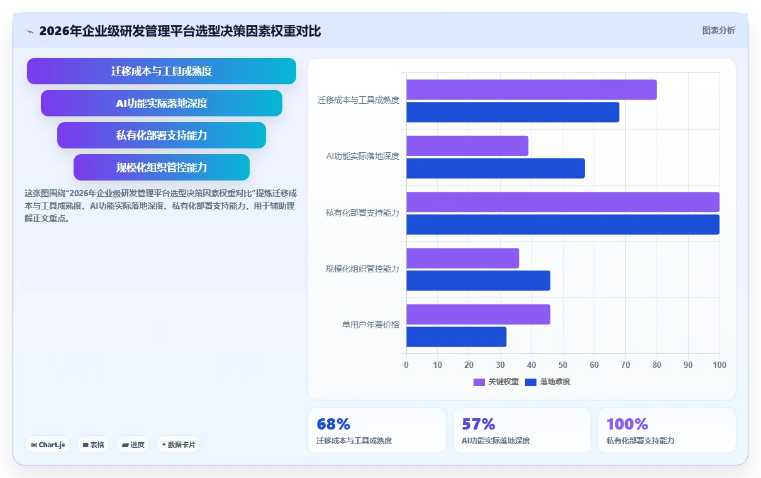This screenshot has height=478, width=761.
Task: Click the x-axis value 0
Action: tap(406, 365)
